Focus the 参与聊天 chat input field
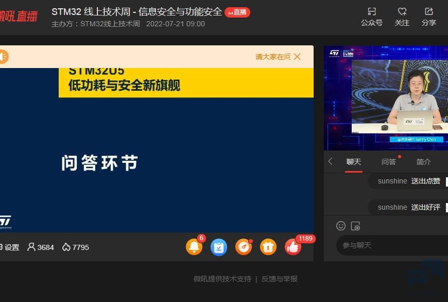448x302 pixels. click(x=392, y=245)
